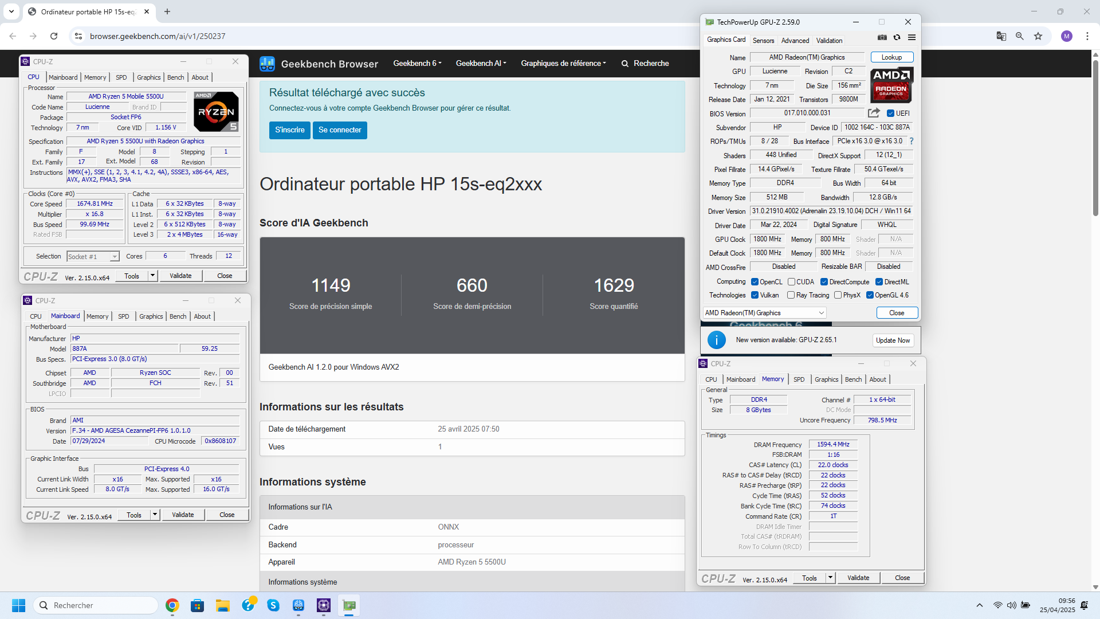Click the Close button in GPU-Z

(x=897, y=313)
